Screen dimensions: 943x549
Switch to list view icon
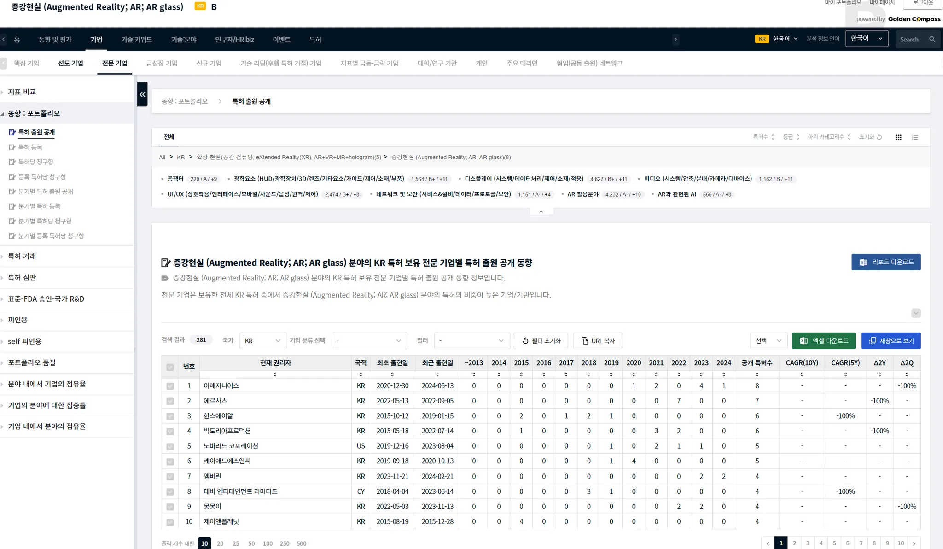coord(914,137)
